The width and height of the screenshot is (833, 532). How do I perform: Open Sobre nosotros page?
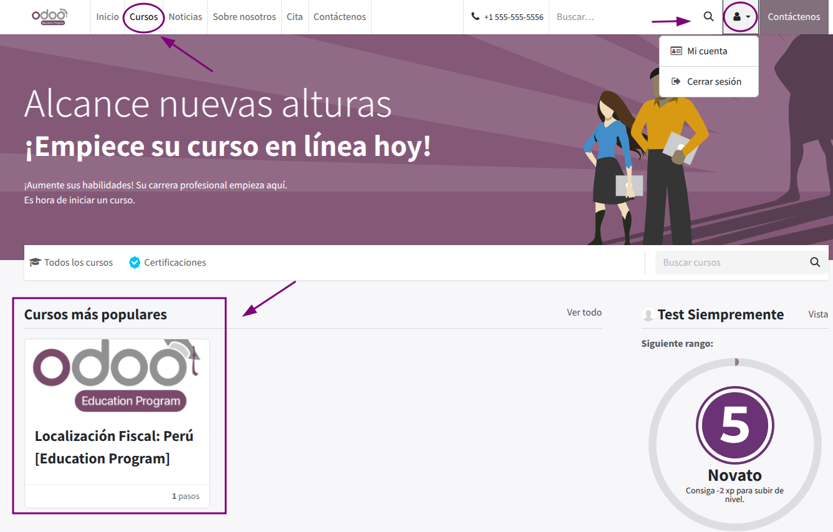(x=244, y=17)
